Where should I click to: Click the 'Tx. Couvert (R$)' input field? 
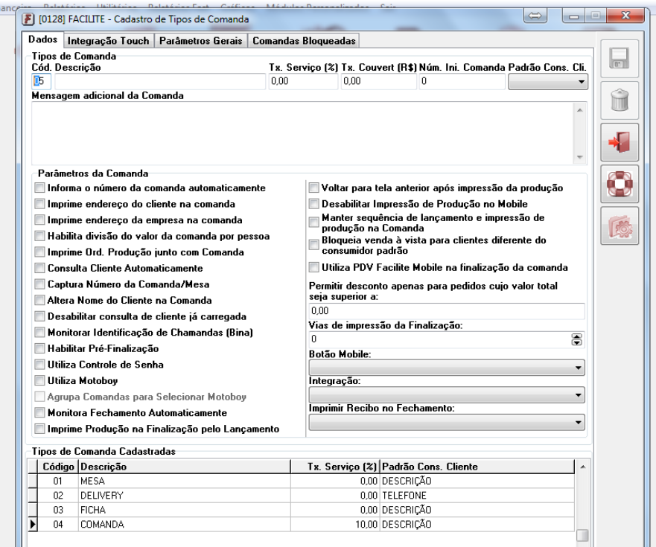pos(378,81)
